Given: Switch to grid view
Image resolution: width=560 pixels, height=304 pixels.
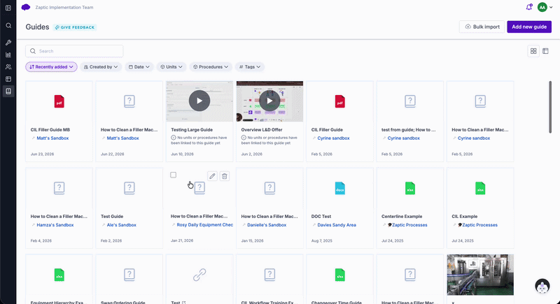Looking at the screenshot, I should (x=533, y=51).
